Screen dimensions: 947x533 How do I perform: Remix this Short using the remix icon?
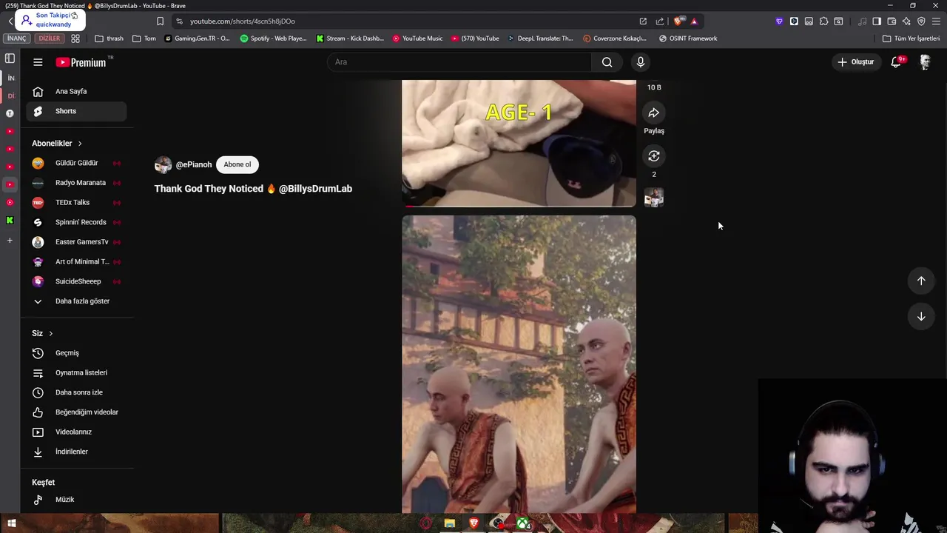(654, 156)
